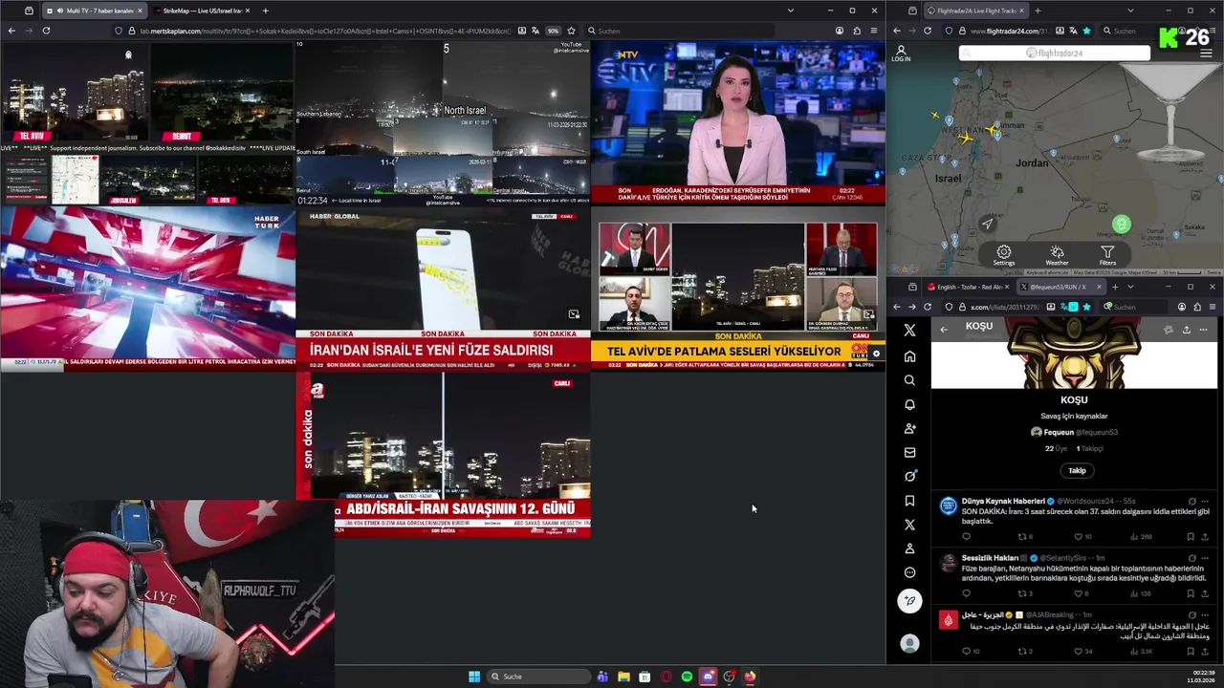Open X bookmarks in the sidebar
The width and height of the screenshot is (1224, 688).
(909, 501)
